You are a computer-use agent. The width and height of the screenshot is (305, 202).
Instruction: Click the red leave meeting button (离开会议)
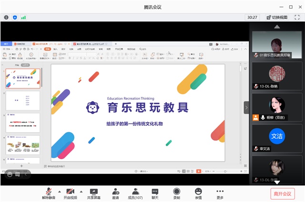(283, 193)
